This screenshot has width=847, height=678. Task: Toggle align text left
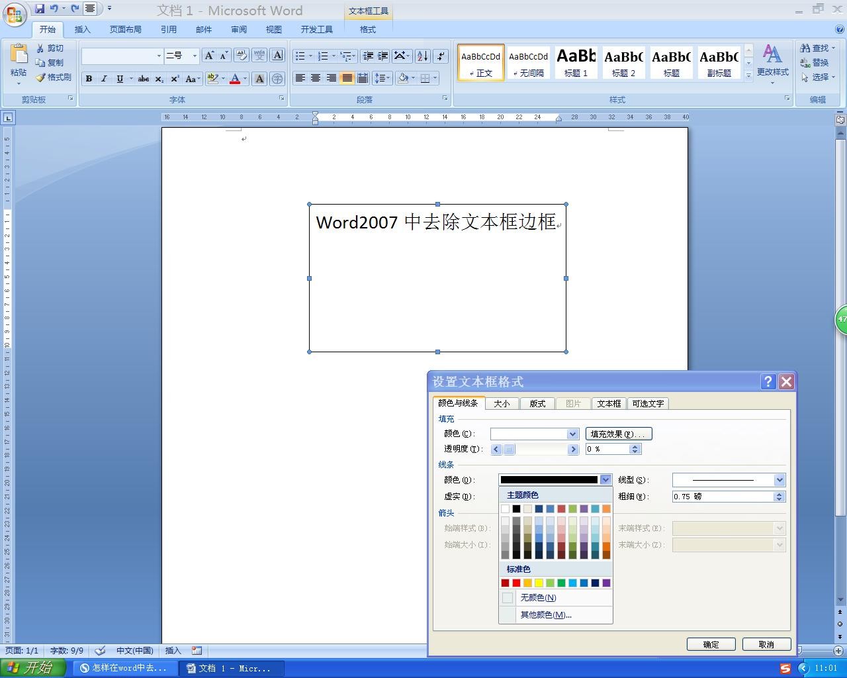[x=300, y=78]
